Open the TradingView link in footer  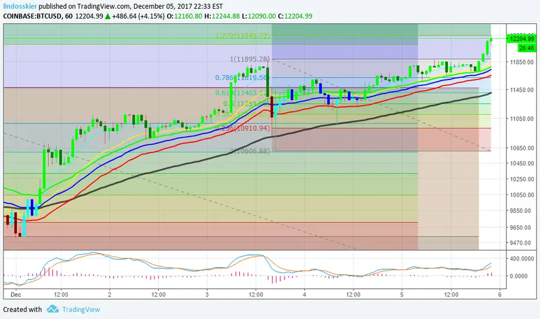(81, 309)
